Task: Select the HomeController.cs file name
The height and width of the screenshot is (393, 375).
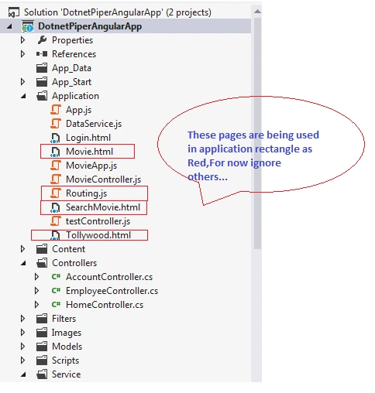Action: (x=105, y=305)
